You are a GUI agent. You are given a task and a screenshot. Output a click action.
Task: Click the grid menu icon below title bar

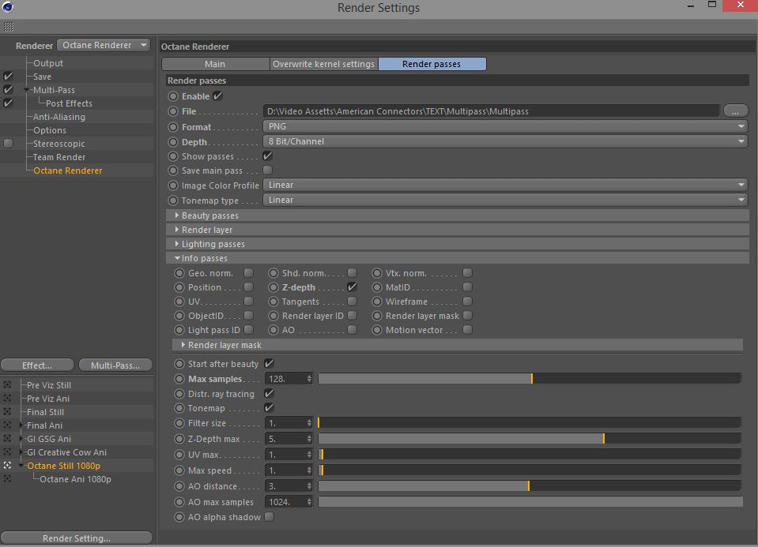[9, 27]
